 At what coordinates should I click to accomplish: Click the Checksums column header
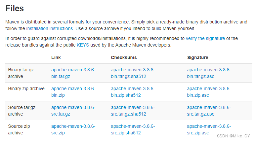[124, 57]
